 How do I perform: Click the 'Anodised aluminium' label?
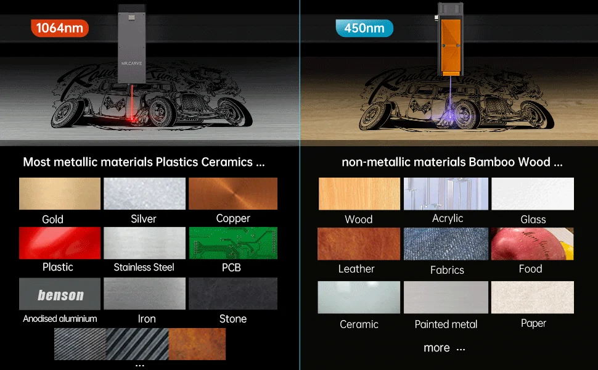[60, 319]
